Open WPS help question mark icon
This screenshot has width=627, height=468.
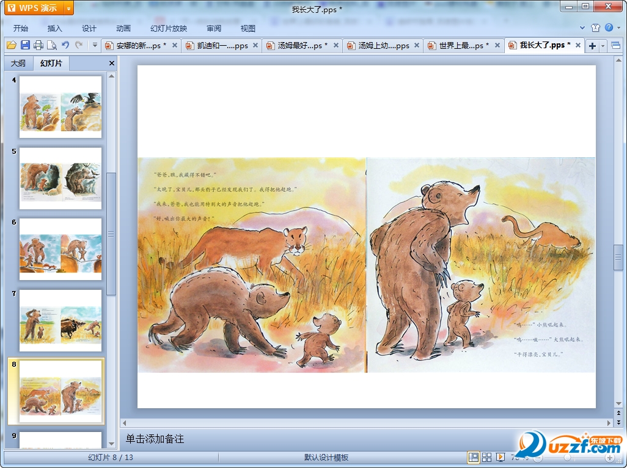(x=609, y=27)
